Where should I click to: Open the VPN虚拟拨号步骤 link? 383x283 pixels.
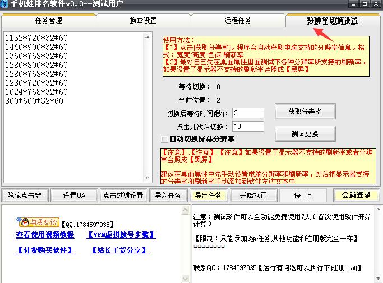[121, 235]
